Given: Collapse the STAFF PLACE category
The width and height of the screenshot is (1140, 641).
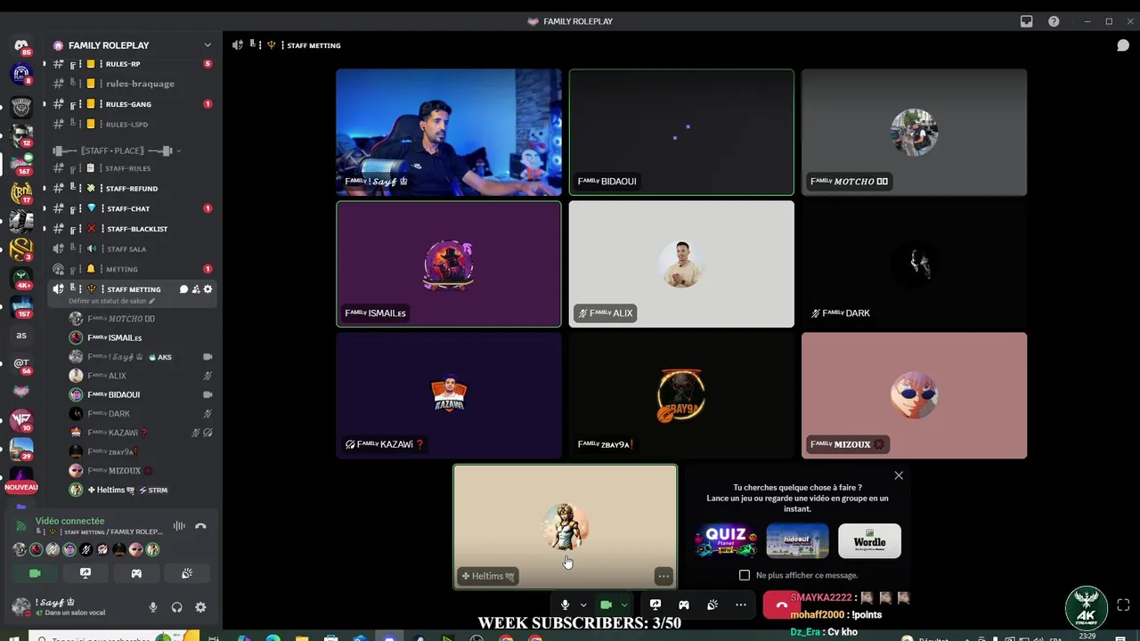Looking at the screenshot, I should (116, 151).
